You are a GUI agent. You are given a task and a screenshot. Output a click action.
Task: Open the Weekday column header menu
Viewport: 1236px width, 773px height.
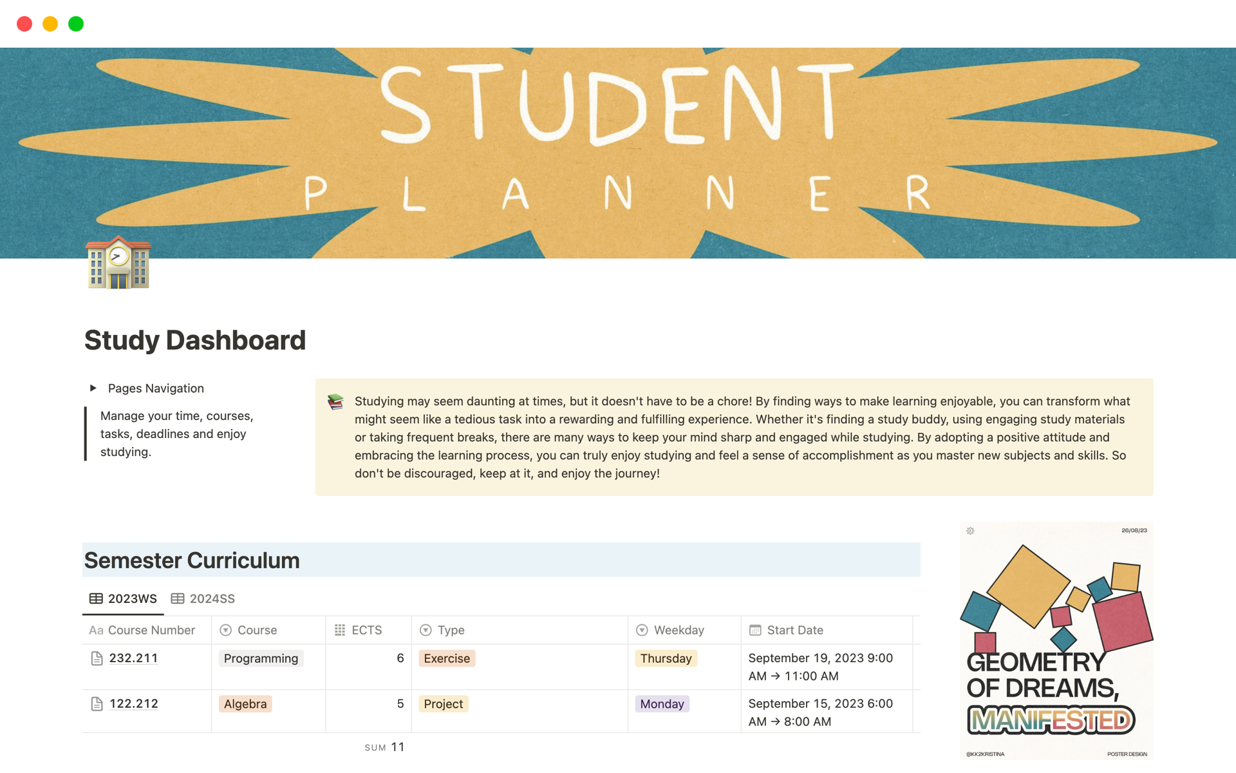click(x=679, y=630)
